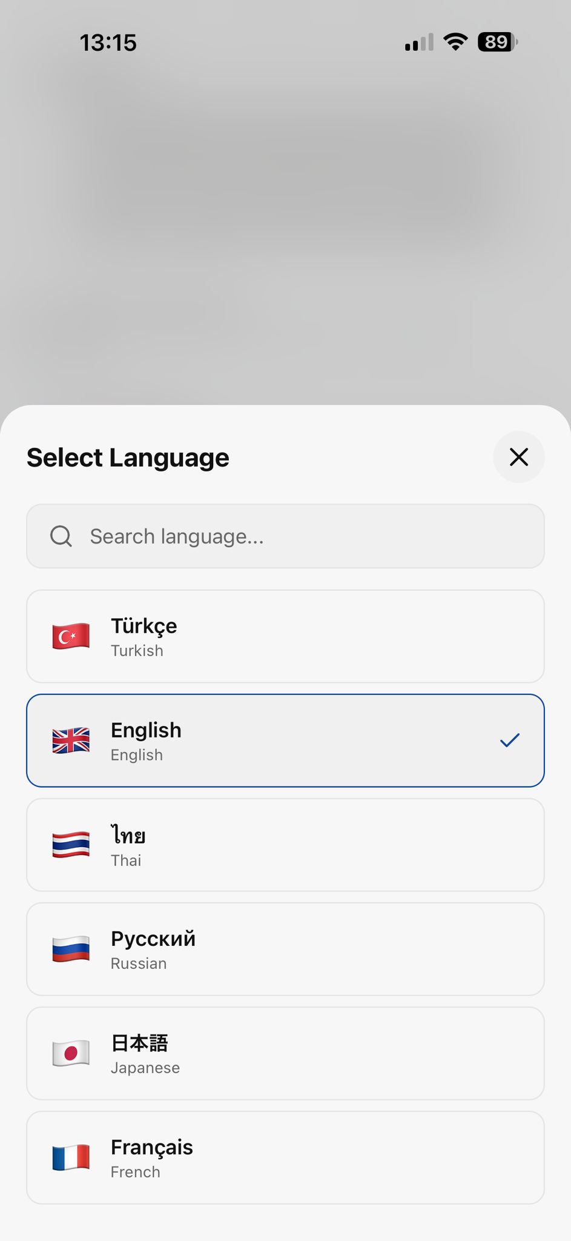Choose the ไทย language option
Viewport: 571px width, 1241px height.
[x=285, y=845]
